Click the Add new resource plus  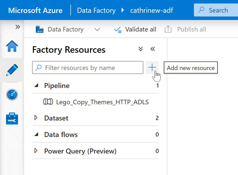[x=152, y=67]
